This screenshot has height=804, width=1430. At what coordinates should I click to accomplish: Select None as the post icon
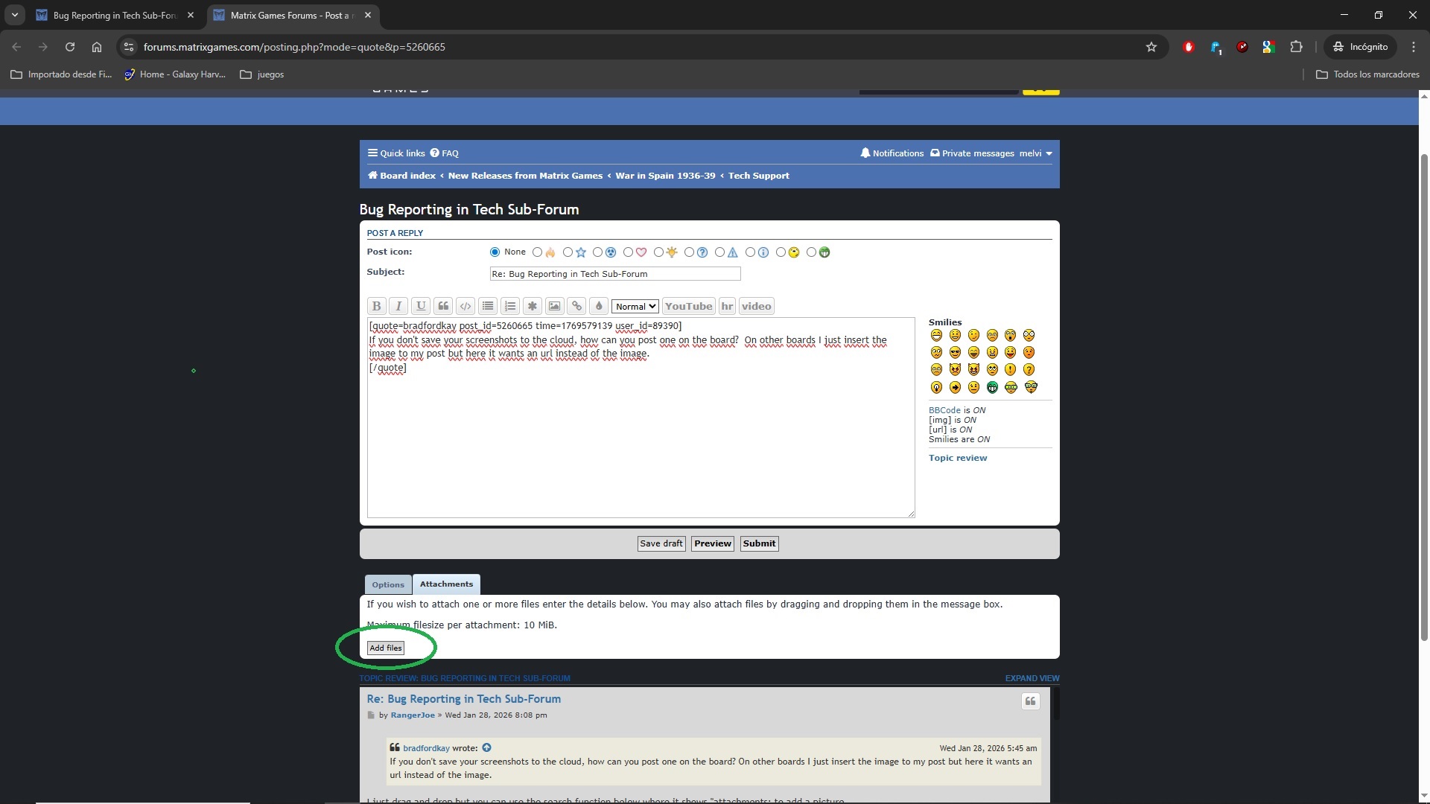pos(495,252)
